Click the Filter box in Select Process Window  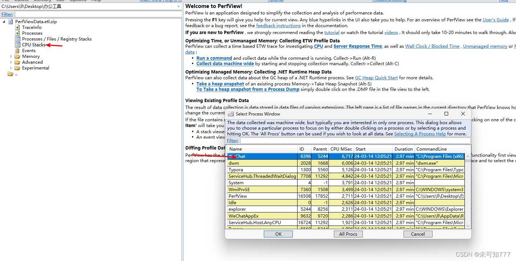pos(355,140)
